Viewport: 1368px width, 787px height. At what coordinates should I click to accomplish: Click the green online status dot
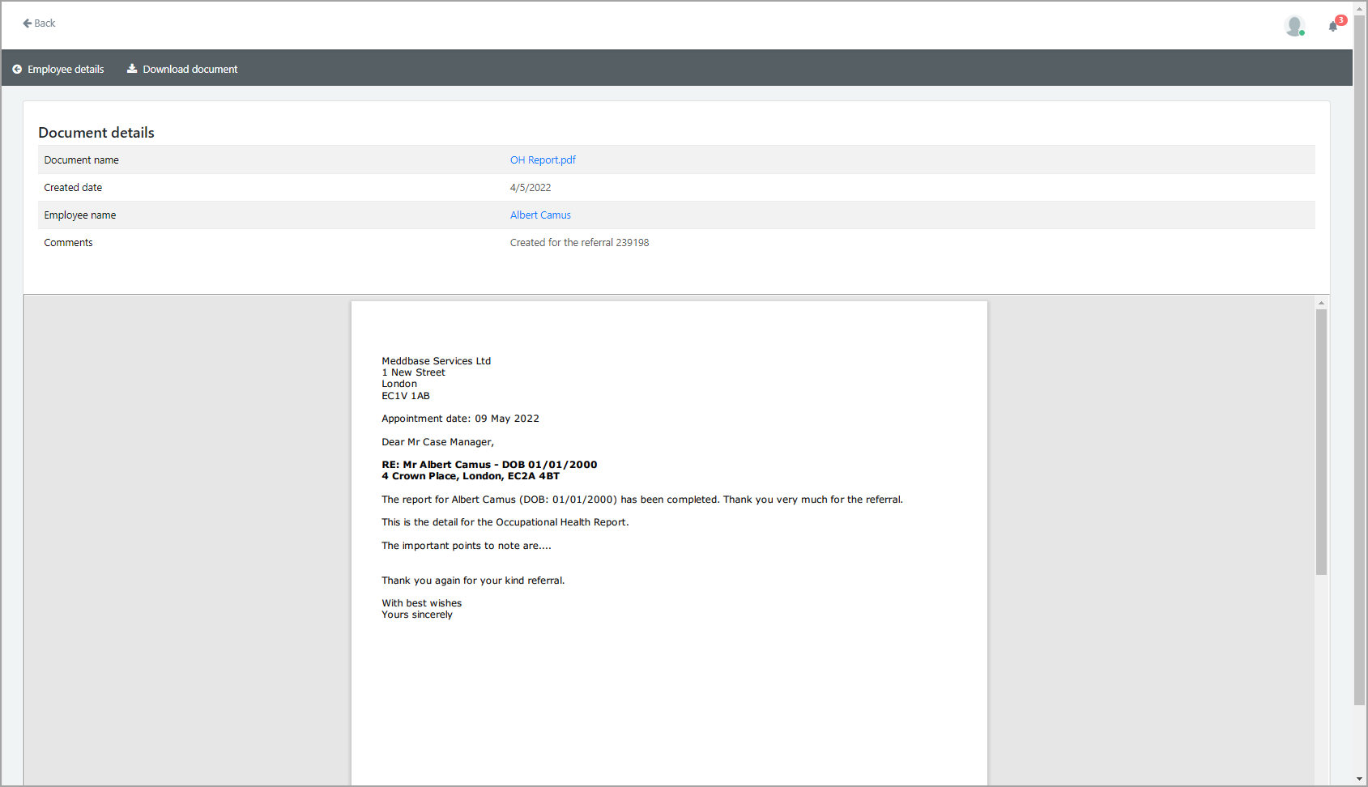[1302, 33]
